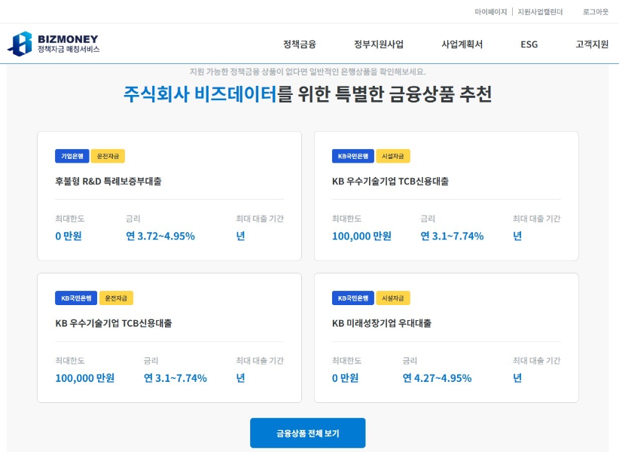Viewport: 619px width, 452px height.
Task: Open the 후불형 R&D 특례보증부대출 product
Action: click(108, 182)
